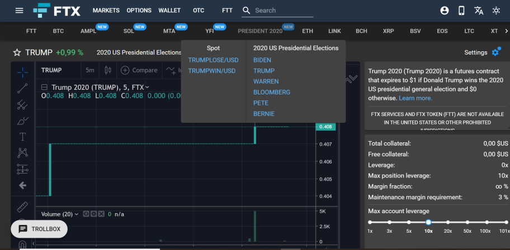This screenshot has height=250, width=510.
Task: Choose WARREN from the elections list
Action: point(266,81)
